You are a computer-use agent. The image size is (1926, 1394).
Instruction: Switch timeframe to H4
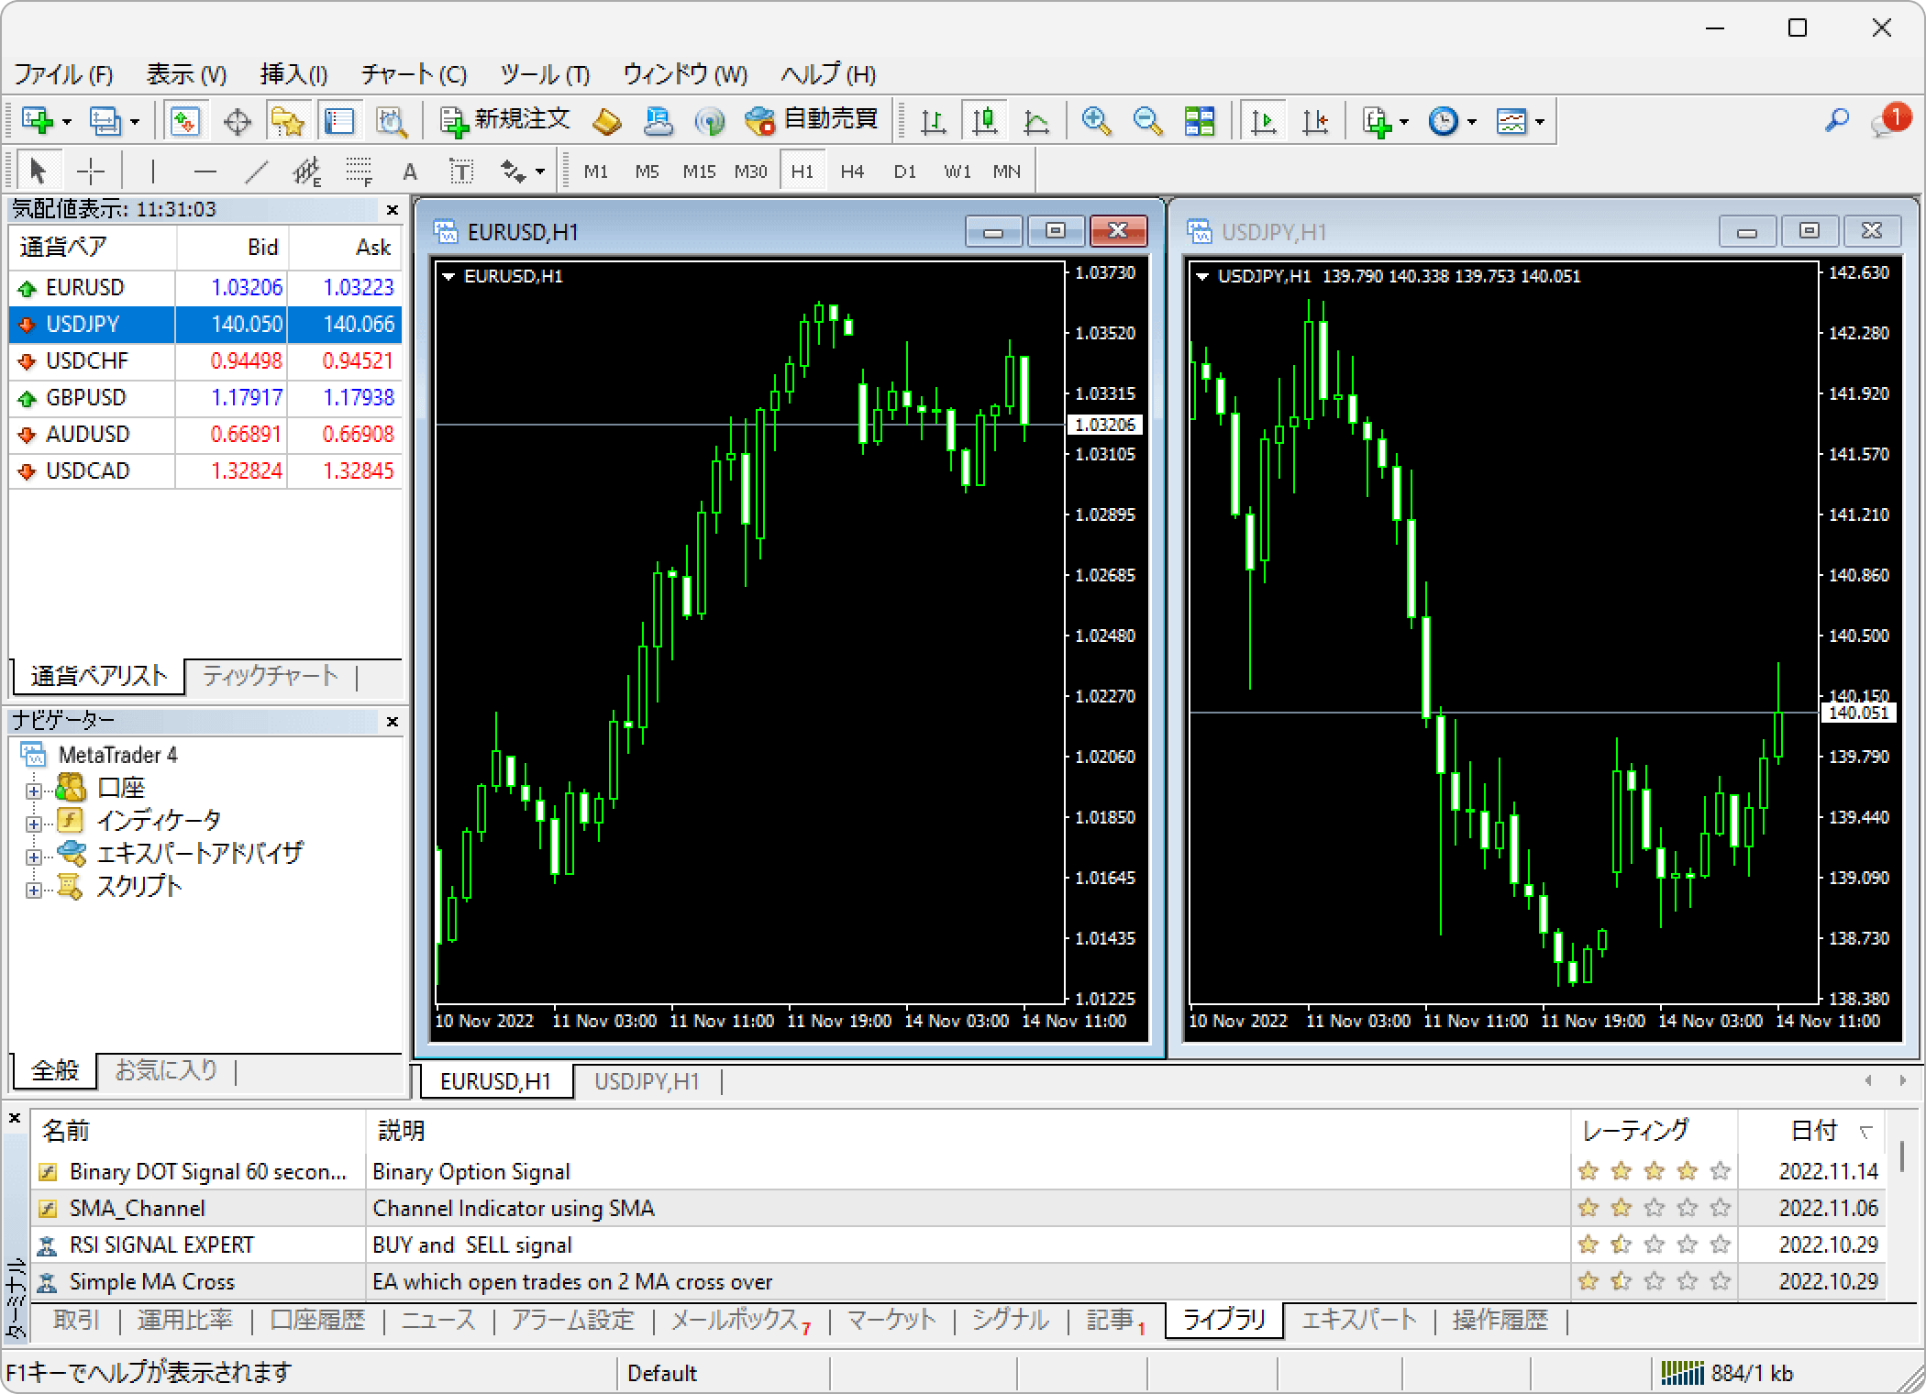coord(852,171)
